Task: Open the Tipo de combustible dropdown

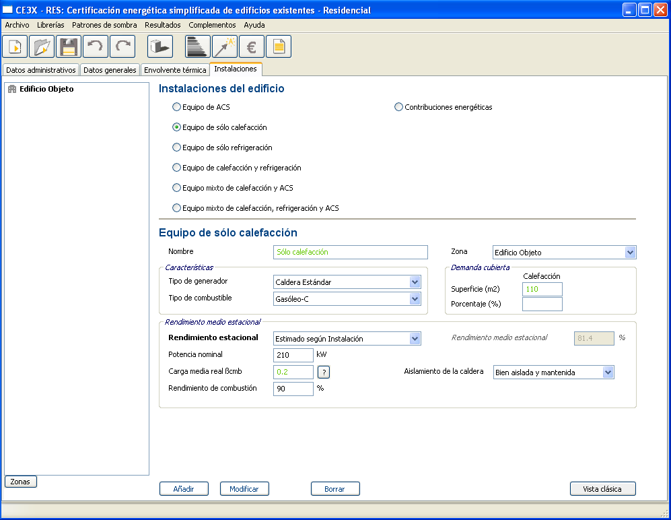Action: (x=415, y=298)
